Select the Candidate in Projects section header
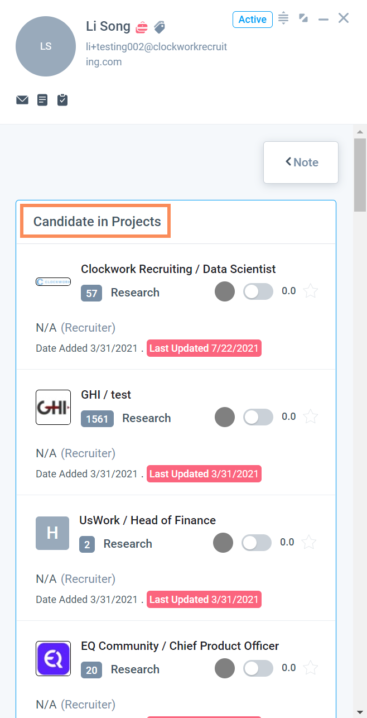 point(96,222)
